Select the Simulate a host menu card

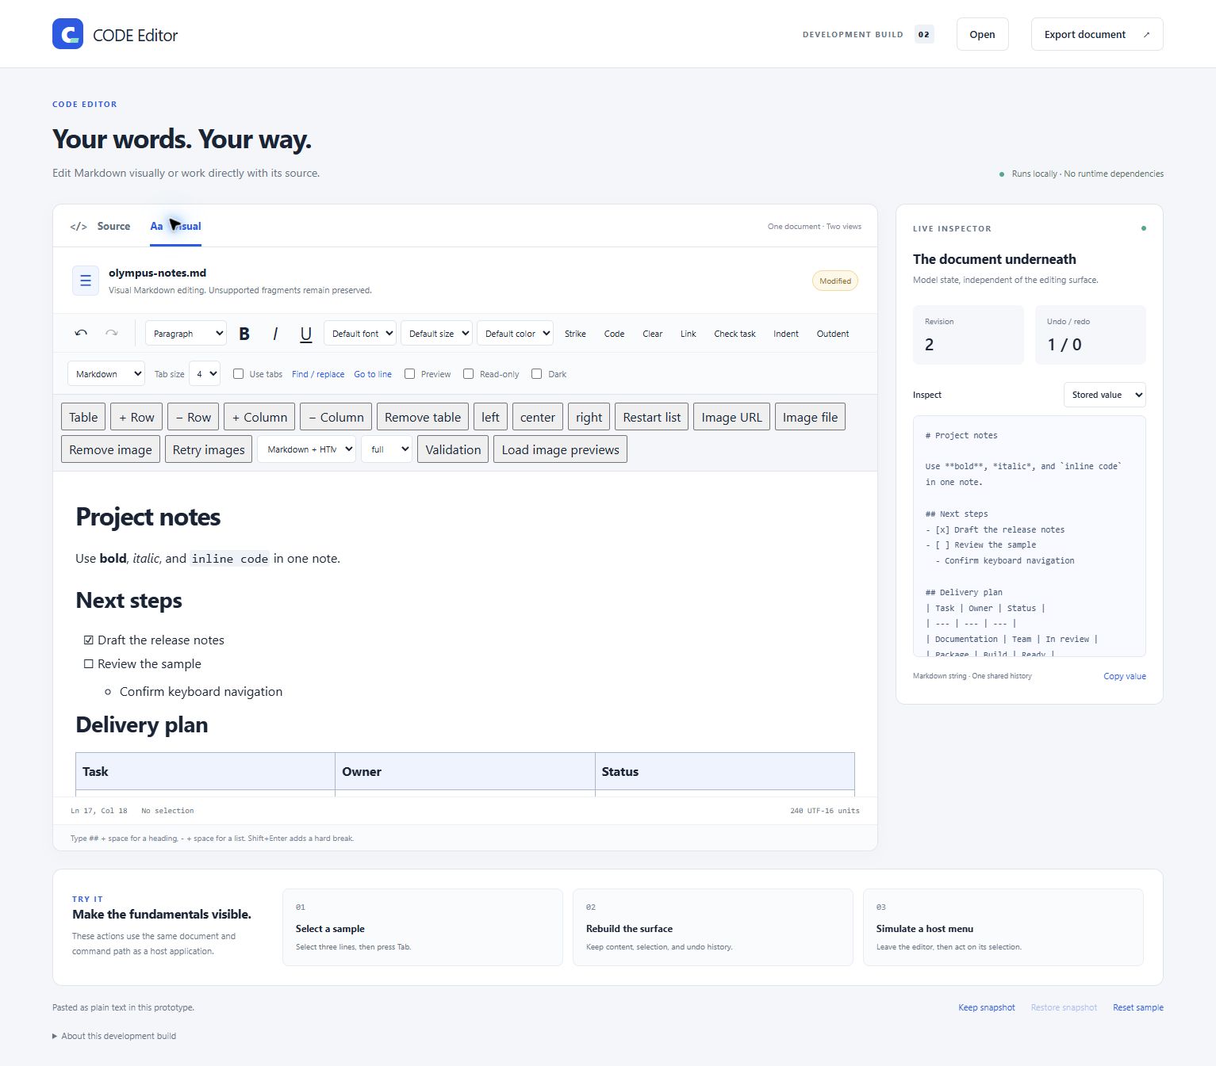tap(1003, 927)
